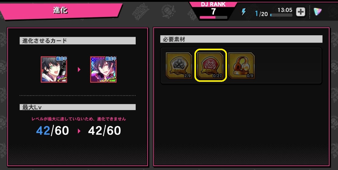The width and height of the screenshot is (338, 170).
Task: Tap the 13:05 stamina timer
Action: 285,10
